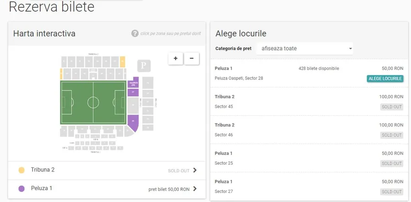Open the Categoria de pret dropdown

coord(305,48)
